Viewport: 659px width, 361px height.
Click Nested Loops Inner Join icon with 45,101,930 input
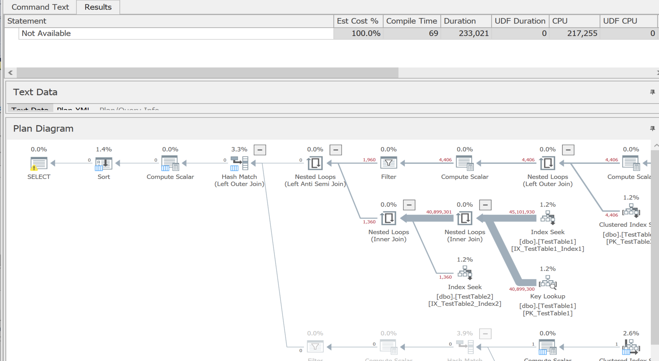[x=465, y=218]
